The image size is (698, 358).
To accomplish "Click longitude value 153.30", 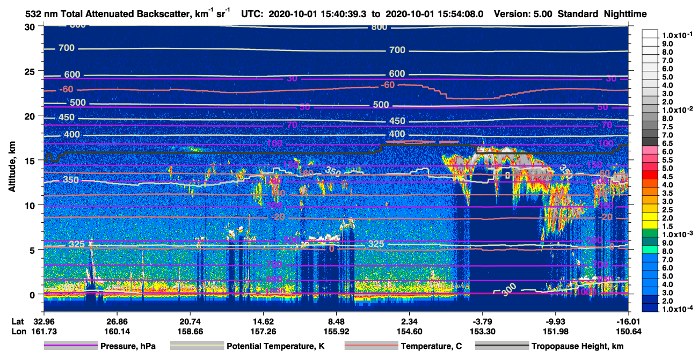I will [x=482, y=331].
